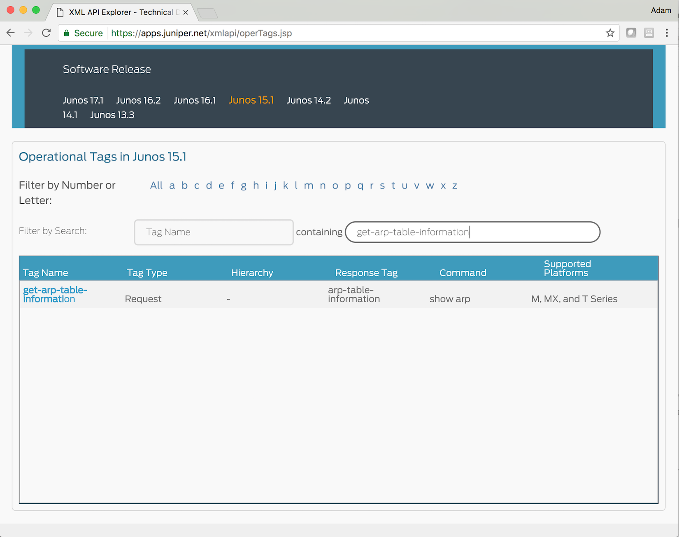The height and width of the screenshot is (537, 679).
Task: Filter tags by letter l
Action: click(296, 185)
